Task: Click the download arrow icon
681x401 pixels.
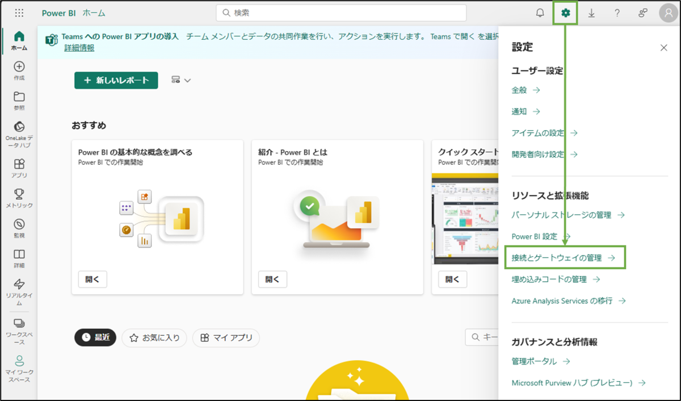Action: (591, 12)
